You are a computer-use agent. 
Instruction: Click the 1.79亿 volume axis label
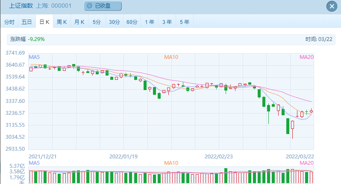17,178
